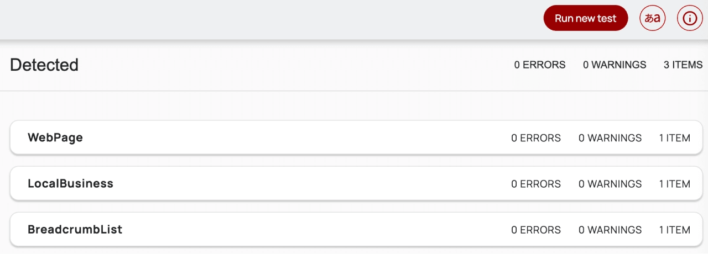This screenshot has height=254, width=708.
Task: Click WebPage row's 1 ITEM label
Action: point(675,138)
